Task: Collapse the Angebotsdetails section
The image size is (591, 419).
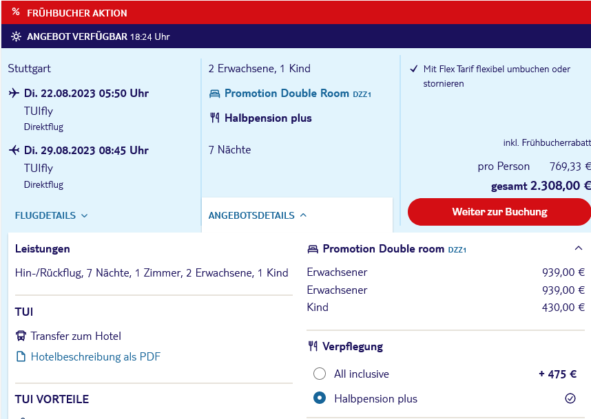Action: 258,216
